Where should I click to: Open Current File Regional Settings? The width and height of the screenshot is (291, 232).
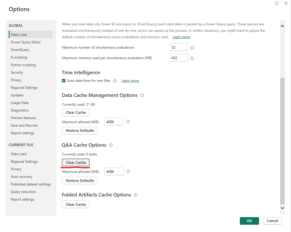pos(24,162)
